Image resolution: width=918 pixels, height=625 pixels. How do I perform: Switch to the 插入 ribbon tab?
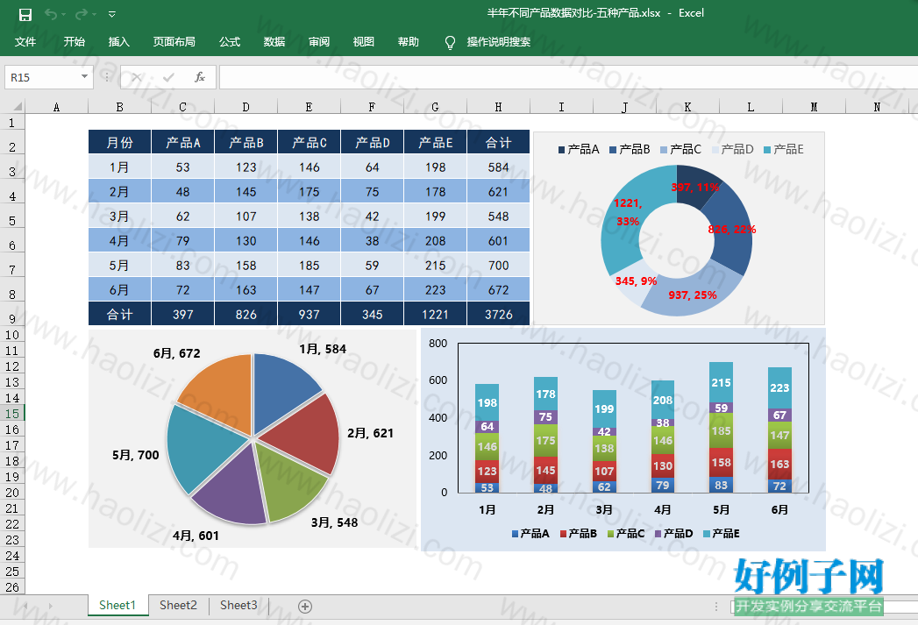pyautogui.click(x=119, y=41)
